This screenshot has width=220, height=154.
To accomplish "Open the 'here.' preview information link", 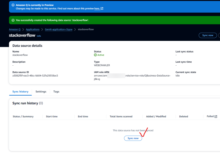I will pos(97,9).
